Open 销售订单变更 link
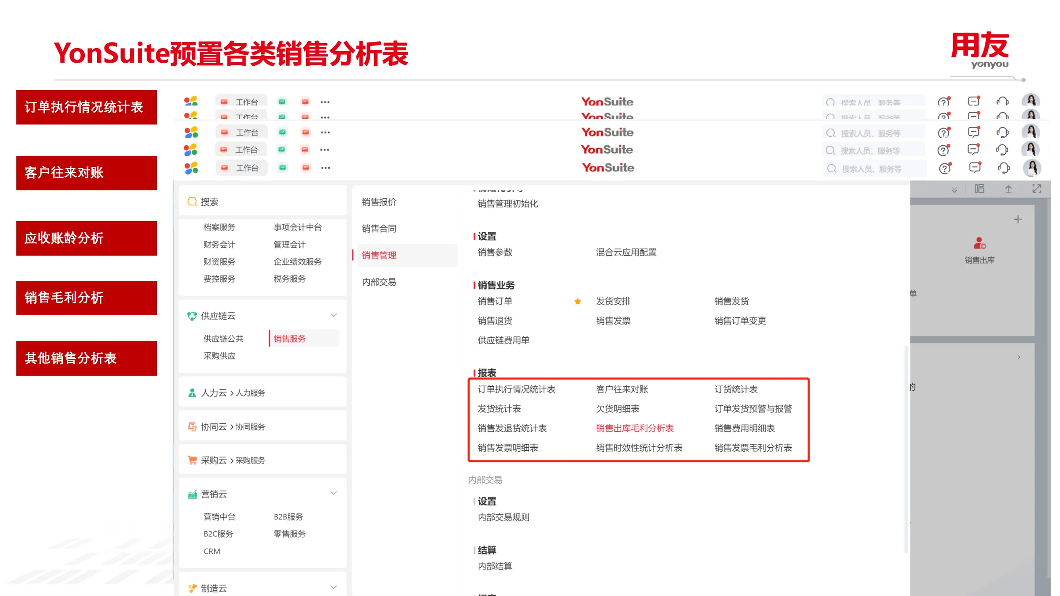This screenshot has height=596, width=1060. coord(740,321)
